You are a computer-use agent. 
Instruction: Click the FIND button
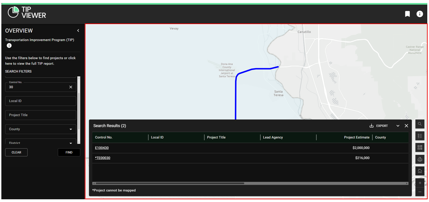click(69, 152)
